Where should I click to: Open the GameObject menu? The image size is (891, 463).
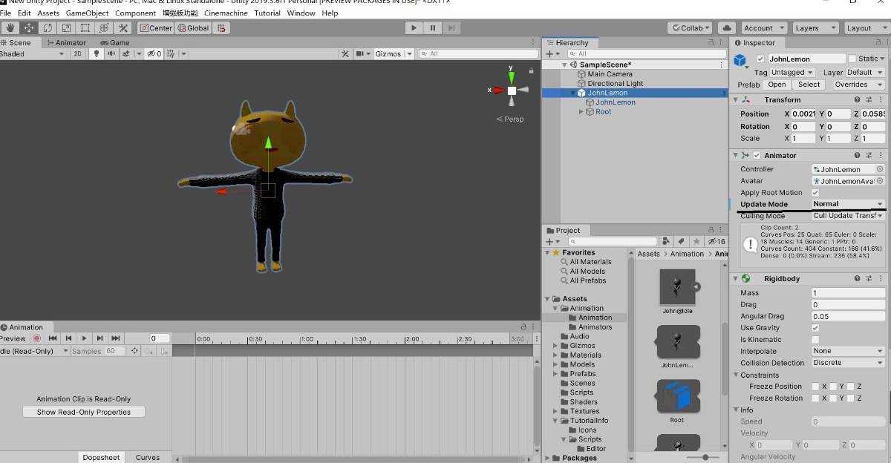88,13
